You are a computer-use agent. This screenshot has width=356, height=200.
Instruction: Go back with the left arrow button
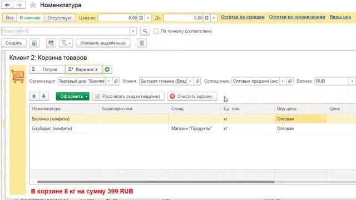[x=7, y=5]
